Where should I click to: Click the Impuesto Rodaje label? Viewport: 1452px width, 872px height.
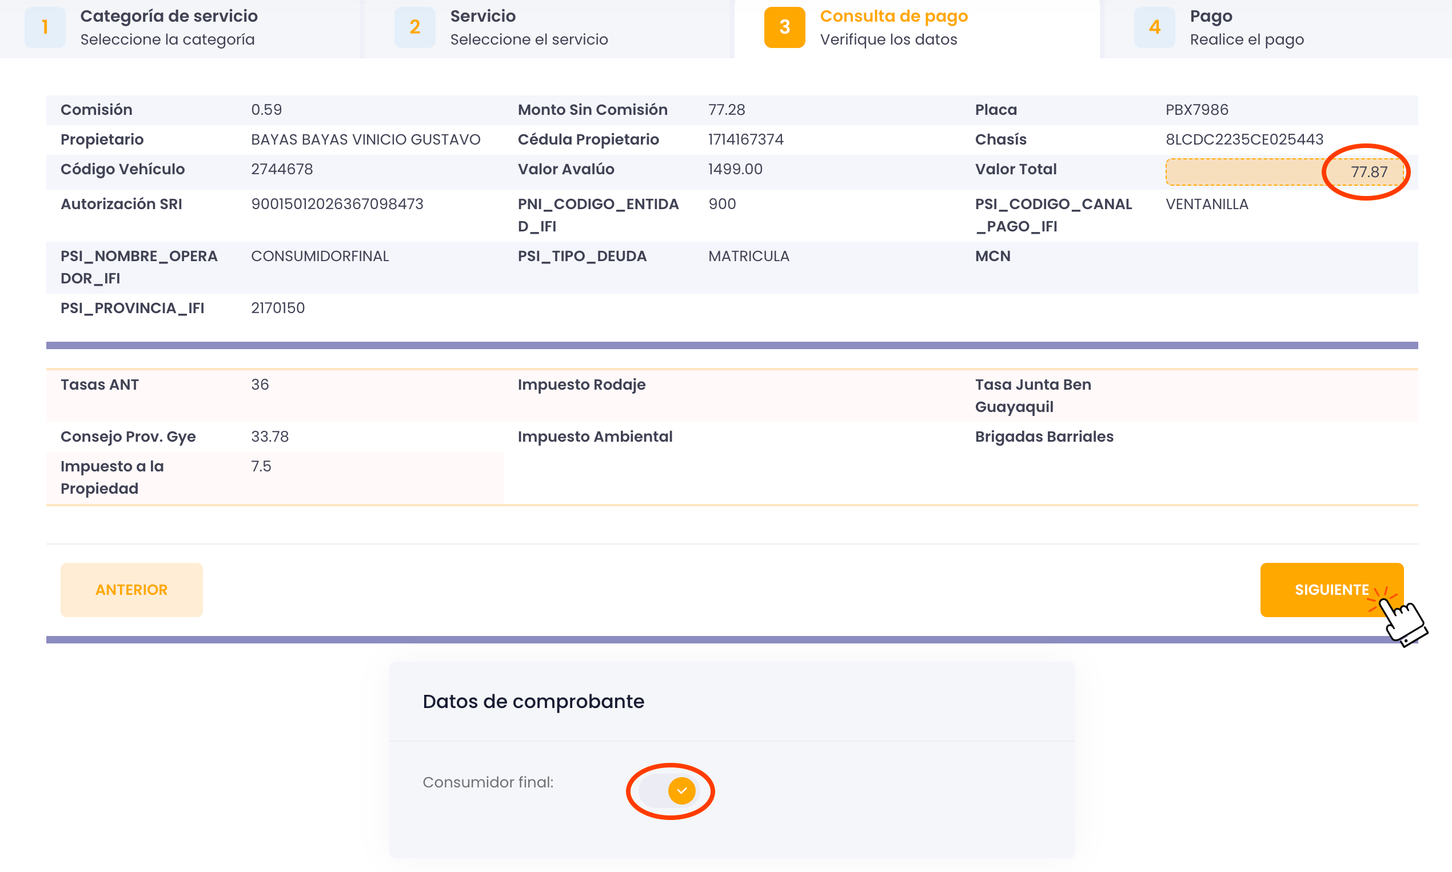pos(581,385)
